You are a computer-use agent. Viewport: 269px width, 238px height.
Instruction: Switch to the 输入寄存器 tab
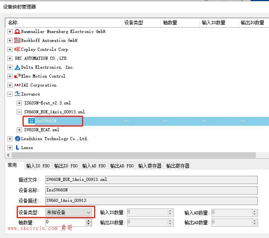(150, 166)
